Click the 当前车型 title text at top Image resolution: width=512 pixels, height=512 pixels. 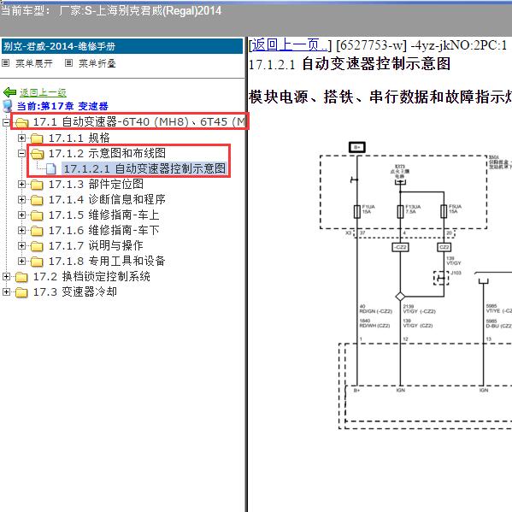pyautogui.click(x=111, y=11)
